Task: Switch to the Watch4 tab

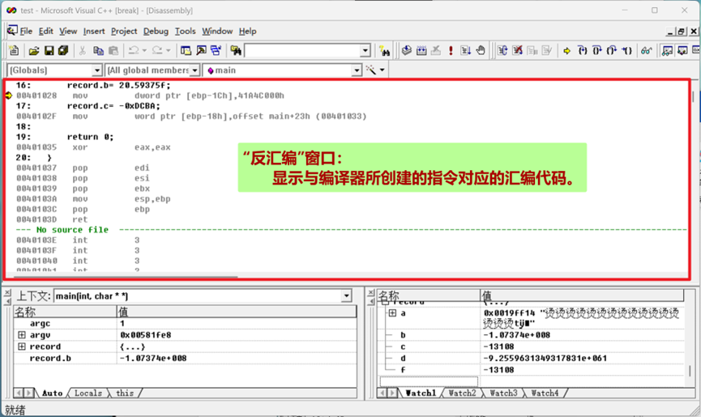Action: (x=545, y=393)
